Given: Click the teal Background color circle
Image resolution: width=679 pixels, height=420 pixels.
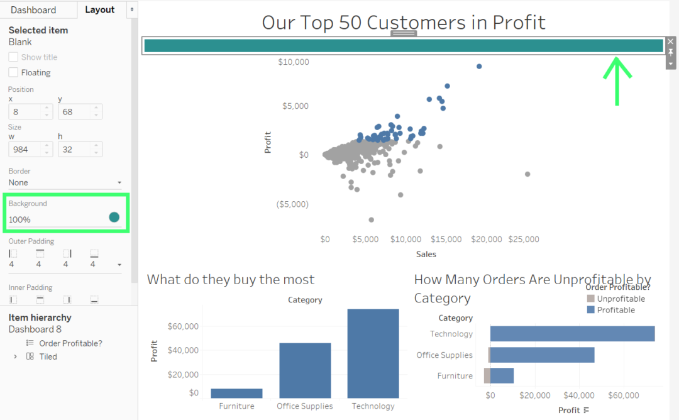Looking at the screenshot, I should (x=114, y=216).
